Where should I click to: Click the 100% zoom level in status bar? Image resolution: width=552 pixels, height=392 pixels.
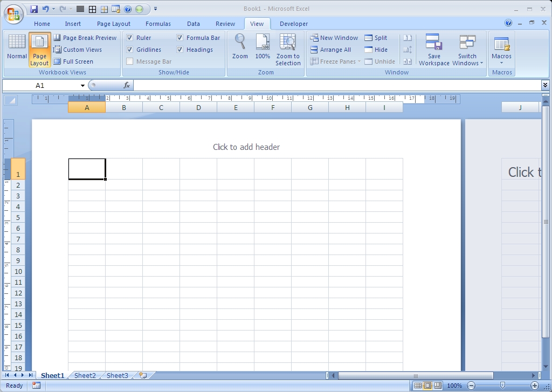(454, 386)
